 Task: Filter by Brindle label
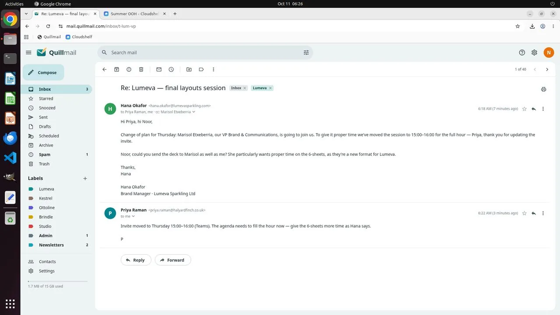57,217
